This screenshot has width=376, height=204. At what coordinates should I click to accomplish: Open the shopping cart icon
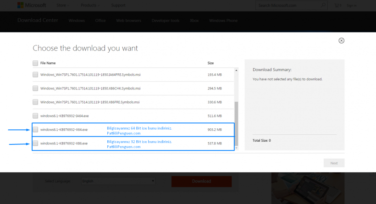click(337, 6)
